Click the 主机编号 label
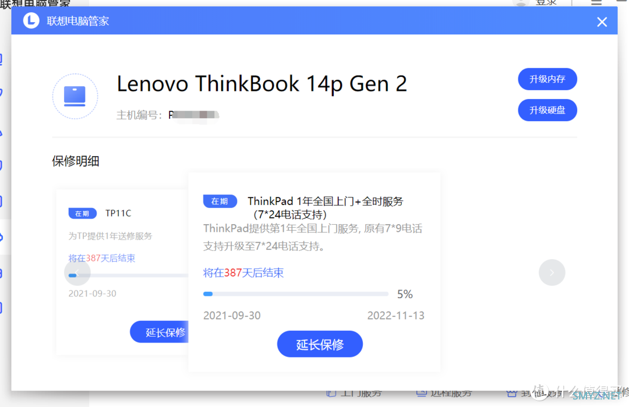The width and height of the screenshot is (629, 407). tap(139, 115)
